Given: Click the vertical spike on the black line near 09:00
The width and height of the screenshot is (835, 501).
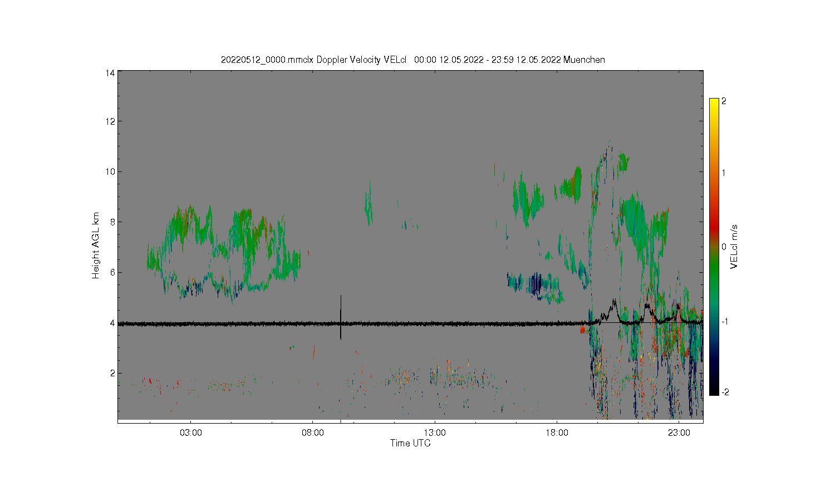Looking at the screenshot, I should click(x=341, y=317).
